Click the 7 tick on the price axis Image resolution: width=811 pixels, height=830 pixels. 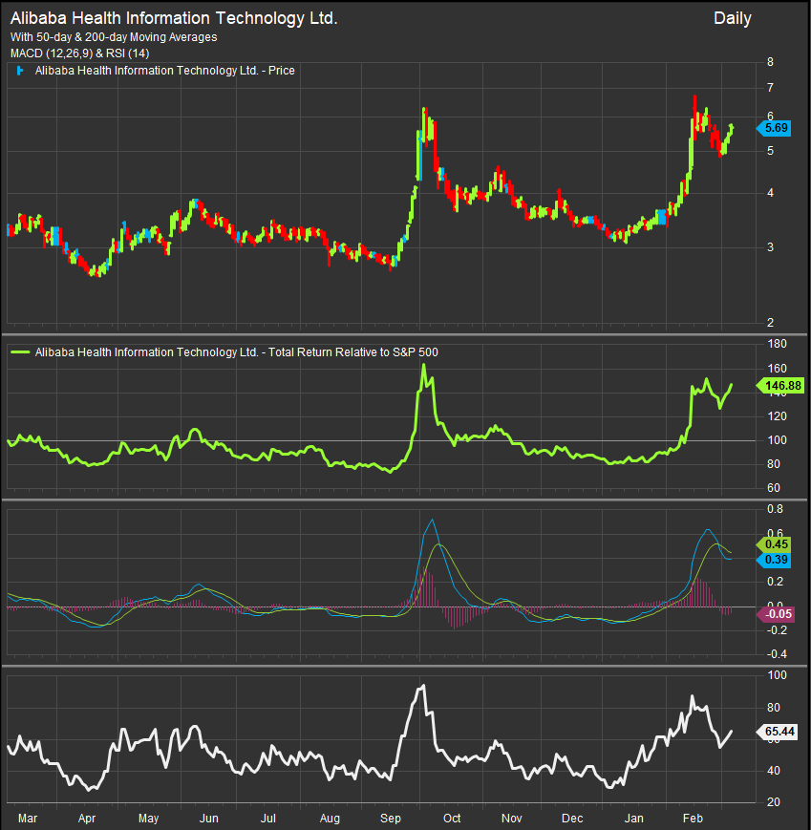pos(770,88)
